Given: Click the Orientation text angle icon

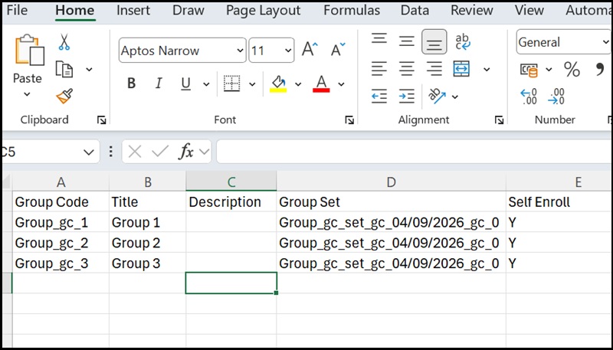Looking at the screenshot, I should (437, 96).
